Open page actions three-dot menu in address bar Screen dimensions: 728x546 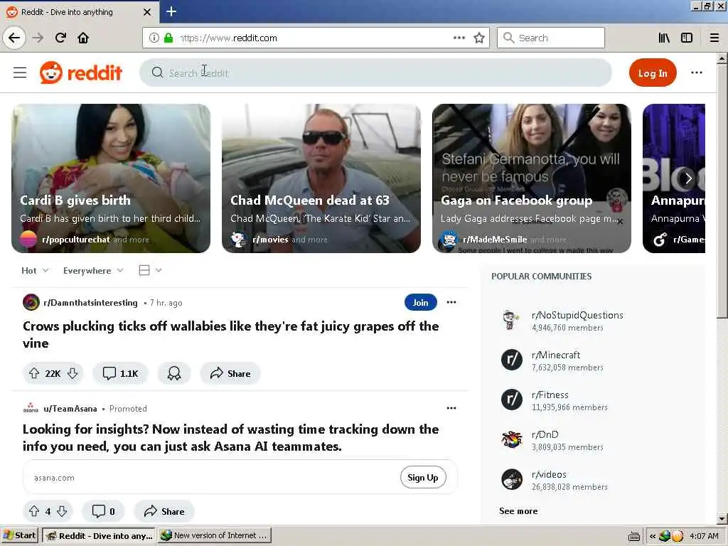point(459,38)
